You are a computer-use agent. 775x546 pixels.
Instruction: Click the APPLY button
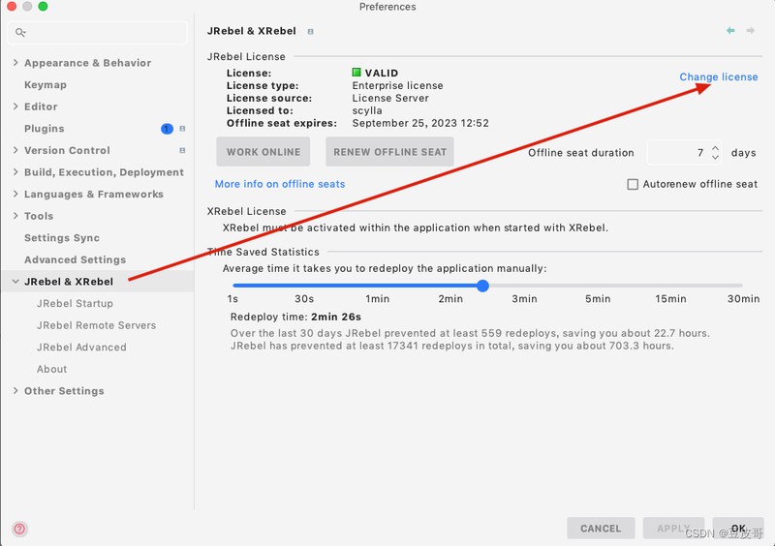[x=673, y=529]
